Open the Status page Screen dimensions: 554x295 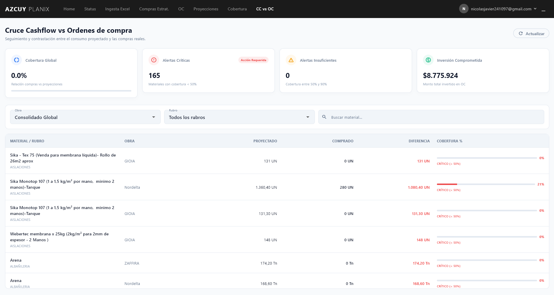pyautogui.click(x=90, y=9)
